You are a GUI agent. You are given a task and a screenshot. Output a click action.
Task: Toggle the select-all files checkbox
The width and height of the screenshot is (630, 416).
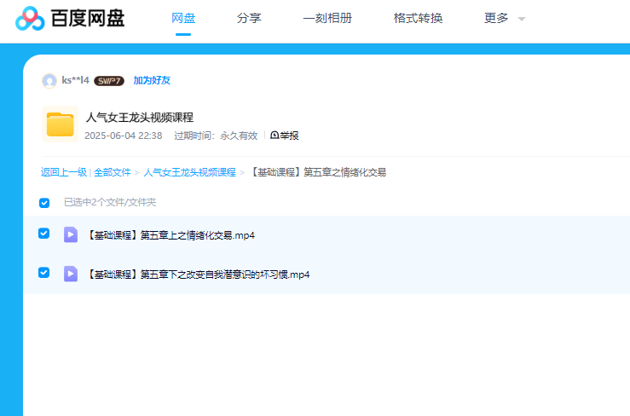click(44, 203)
